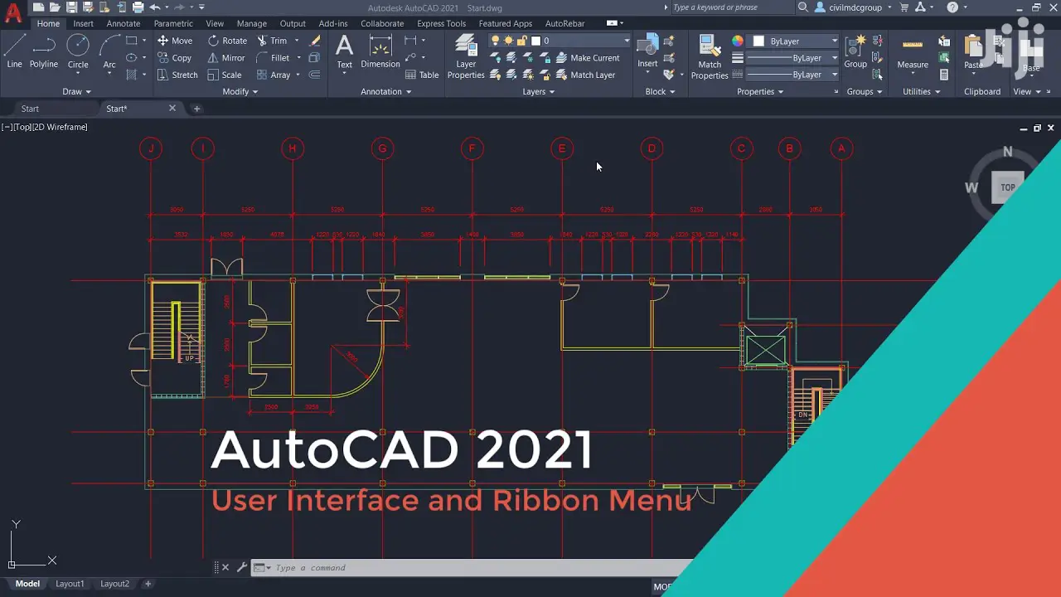
Task: Save the drawing from Quick Access toolbar
Action: pyautogui.click(x=71, y=7)
